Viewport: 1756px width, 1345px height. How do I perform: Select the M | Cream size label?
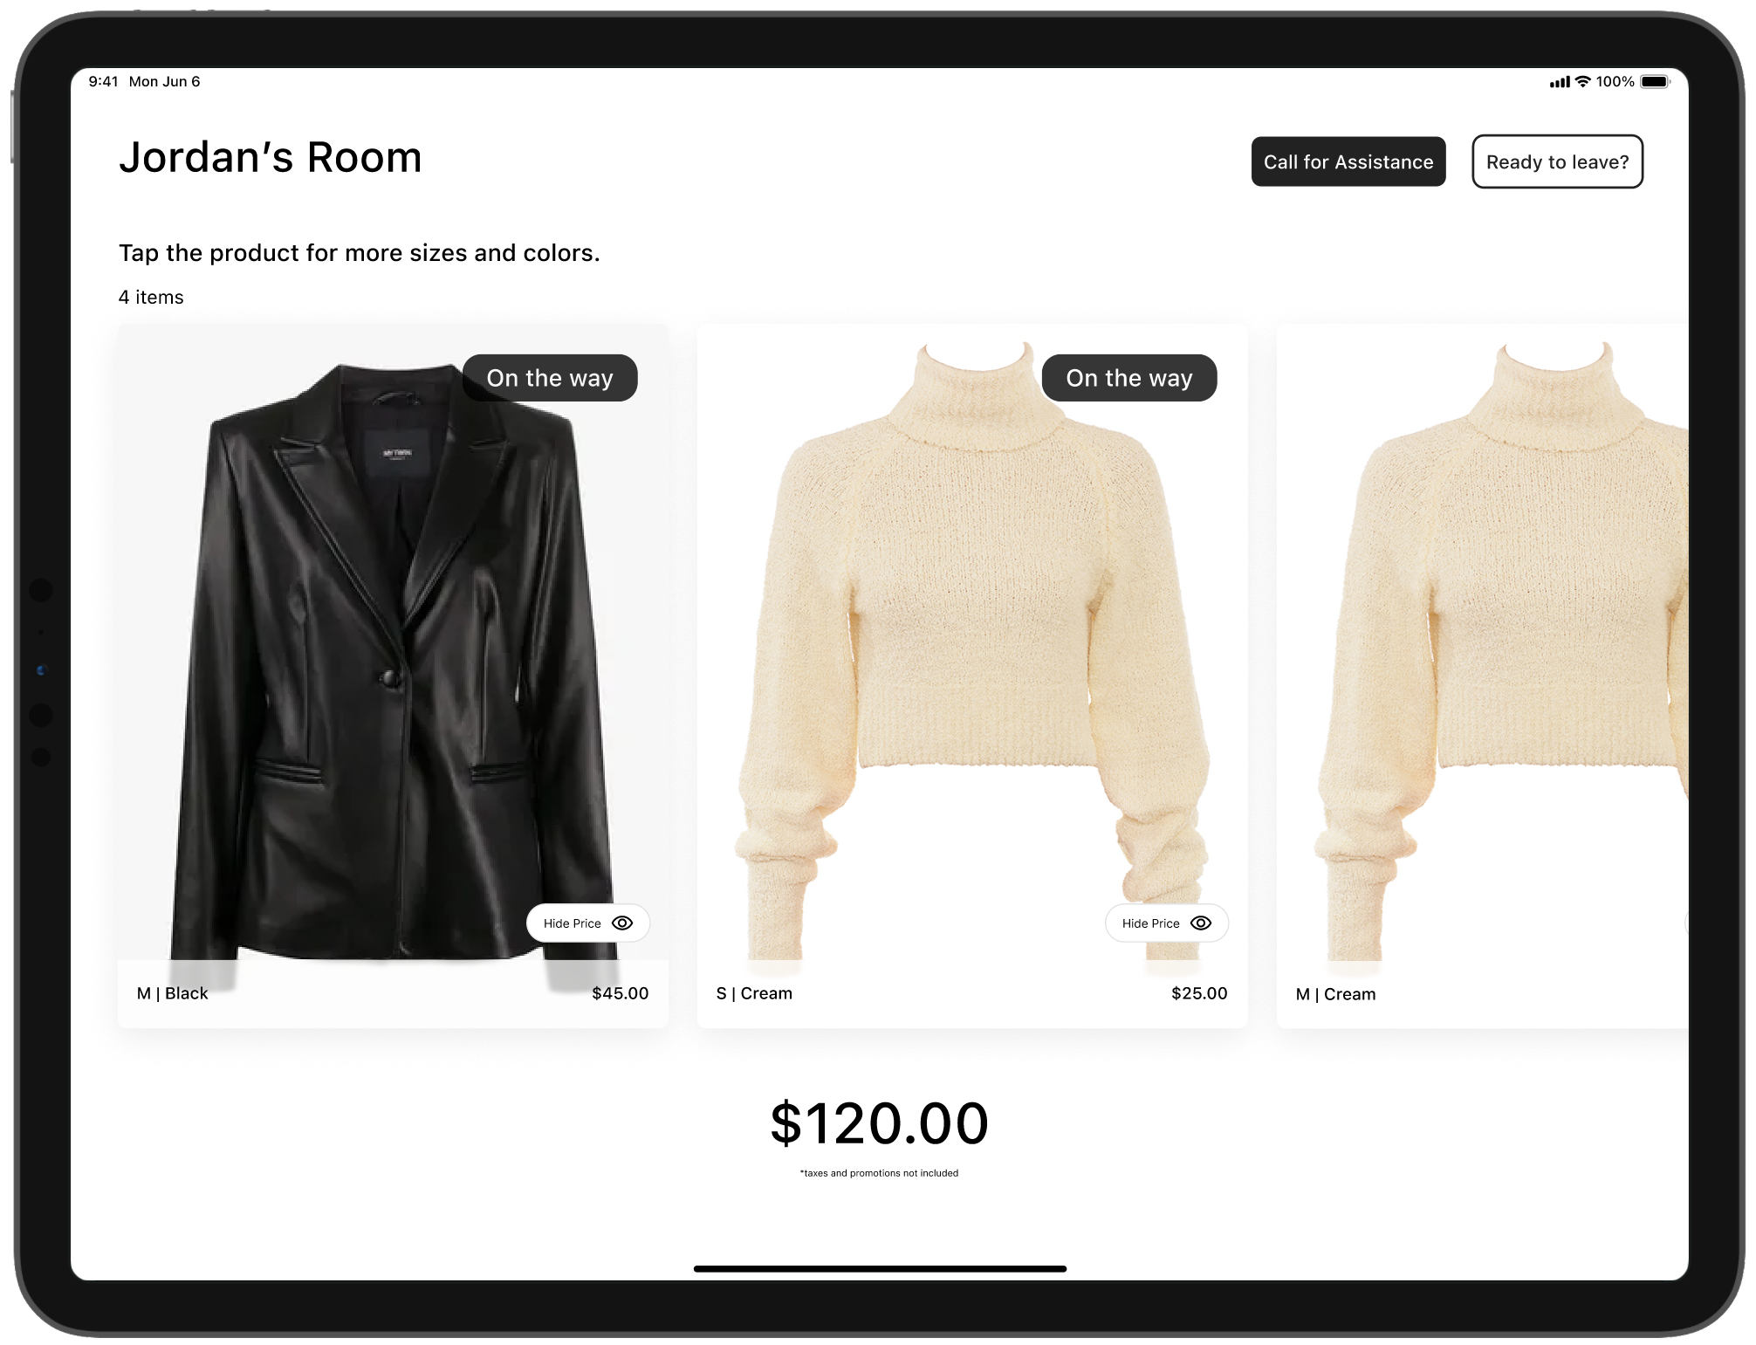[x=1335, y=994]
